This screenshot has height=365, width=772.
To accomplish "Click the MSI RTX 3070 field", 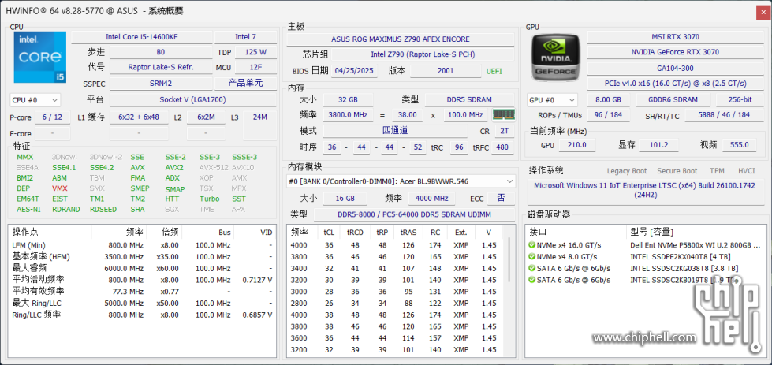I will click(675, 37).
